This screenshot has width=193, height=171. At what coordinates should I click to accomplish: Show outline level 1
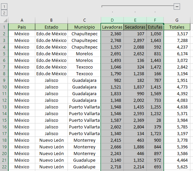coord(4,7)
